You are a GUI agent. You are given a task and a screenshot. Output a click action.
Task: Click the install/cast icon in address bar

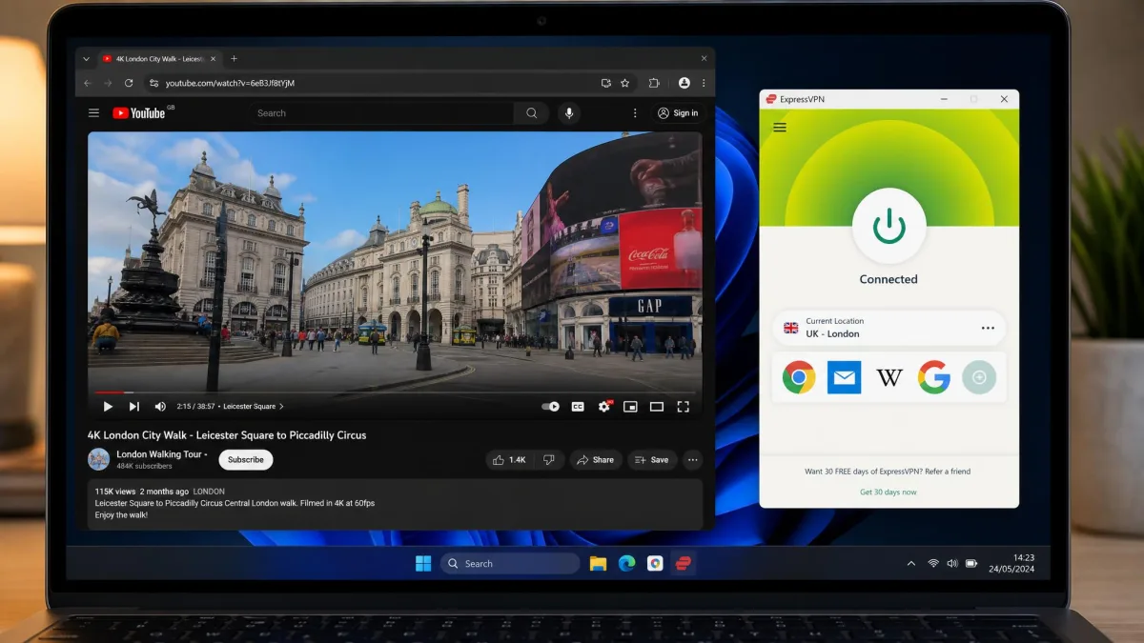(x=606, y=83)
